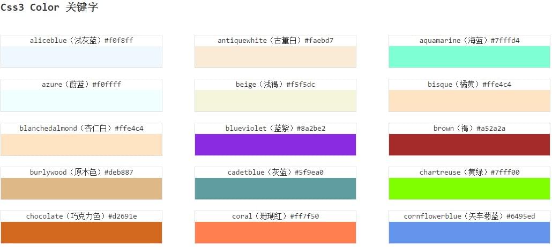Select the coral #ff7f50 label text
552x247 pixels.
click(275, 216)
